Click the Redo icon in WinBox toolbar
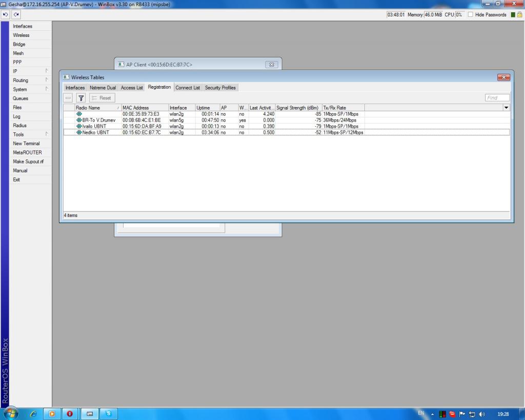The image size is (525, 420). click(16, 14)
